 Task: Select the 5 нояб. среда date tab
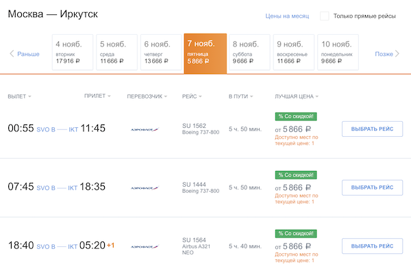tap(116, 53)
